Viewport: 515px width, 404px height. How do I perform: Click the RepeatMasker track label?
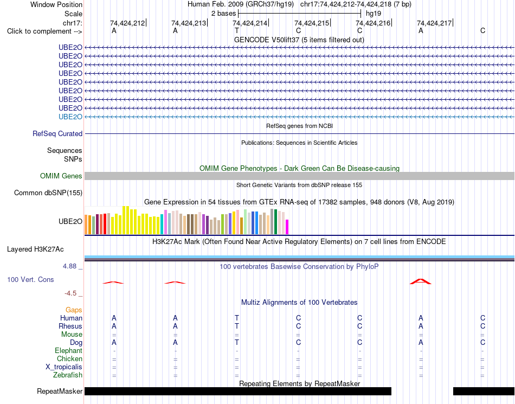[x=60, y=391]
